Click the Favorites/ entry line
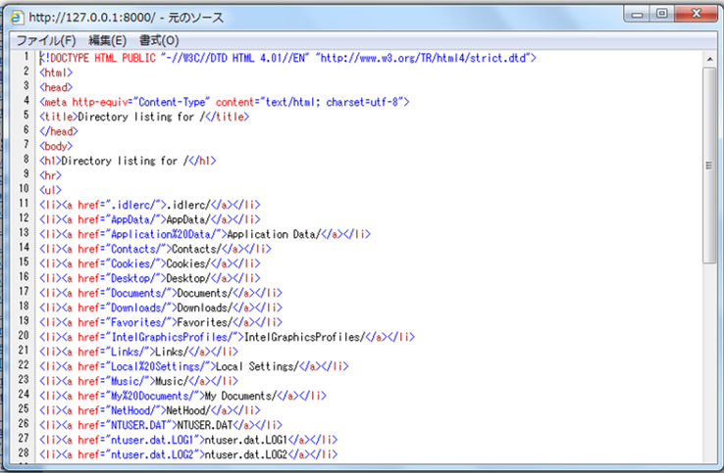 161,323
